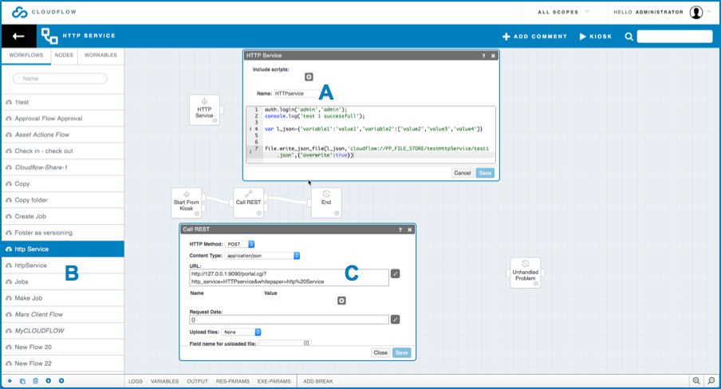Click the magnifier search icon in header

[x=629, y=37]
